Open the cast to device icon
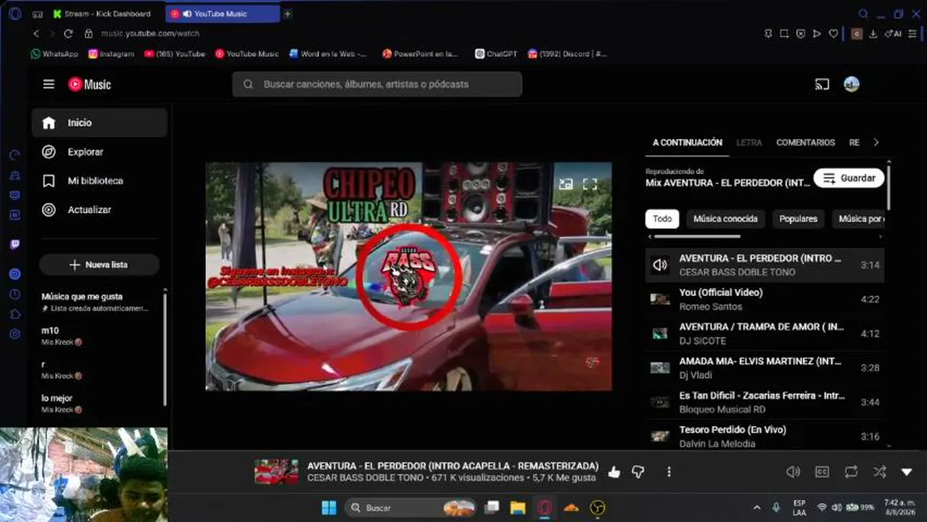Viewport: 927px width, 522px height. pos(822,84)
